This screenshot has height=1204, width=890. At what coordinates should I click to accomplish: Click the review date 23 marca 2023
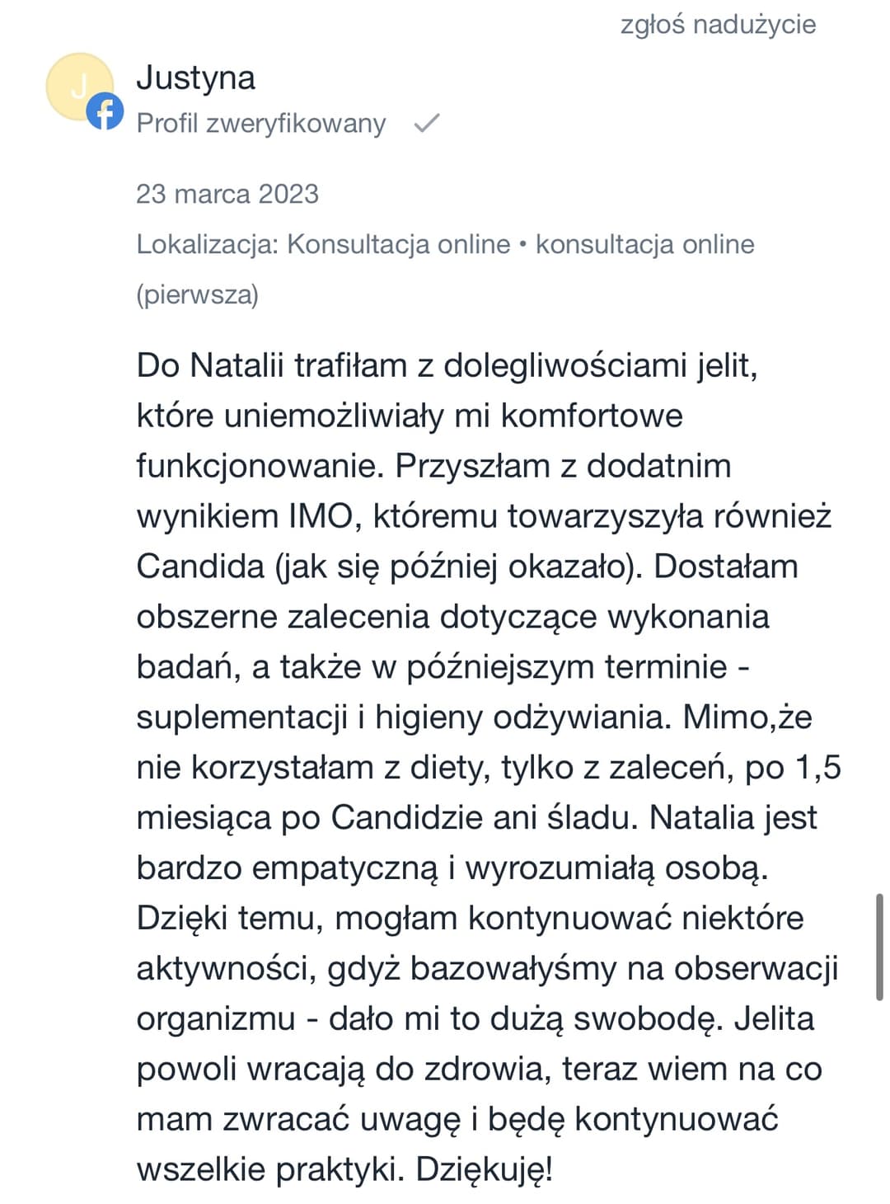click(x=227, y=194)
